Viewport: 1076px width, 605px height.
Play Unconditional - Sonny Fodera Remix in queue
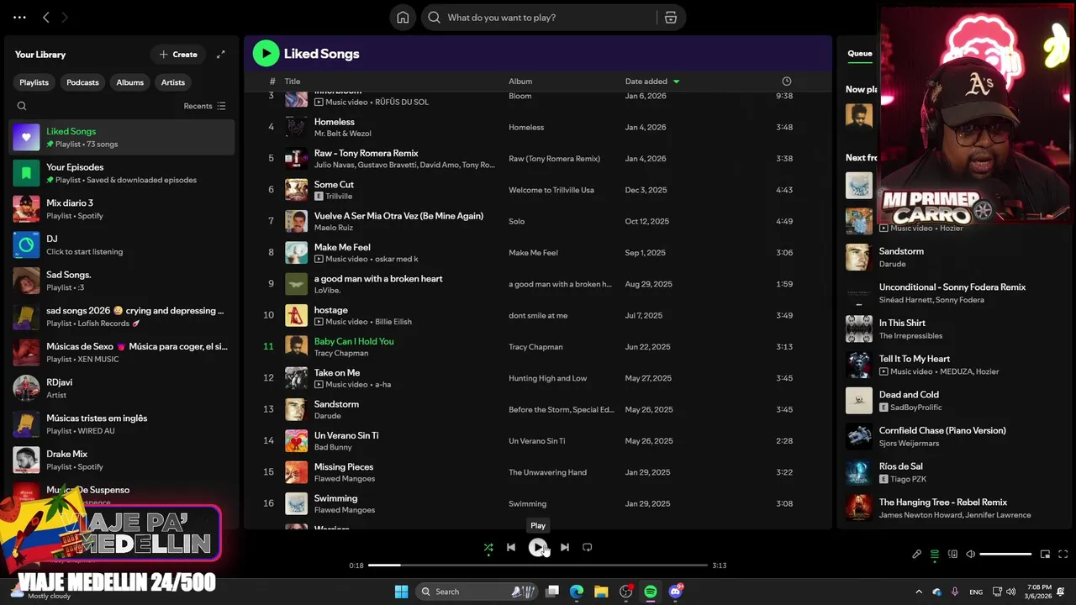(952, 287)
